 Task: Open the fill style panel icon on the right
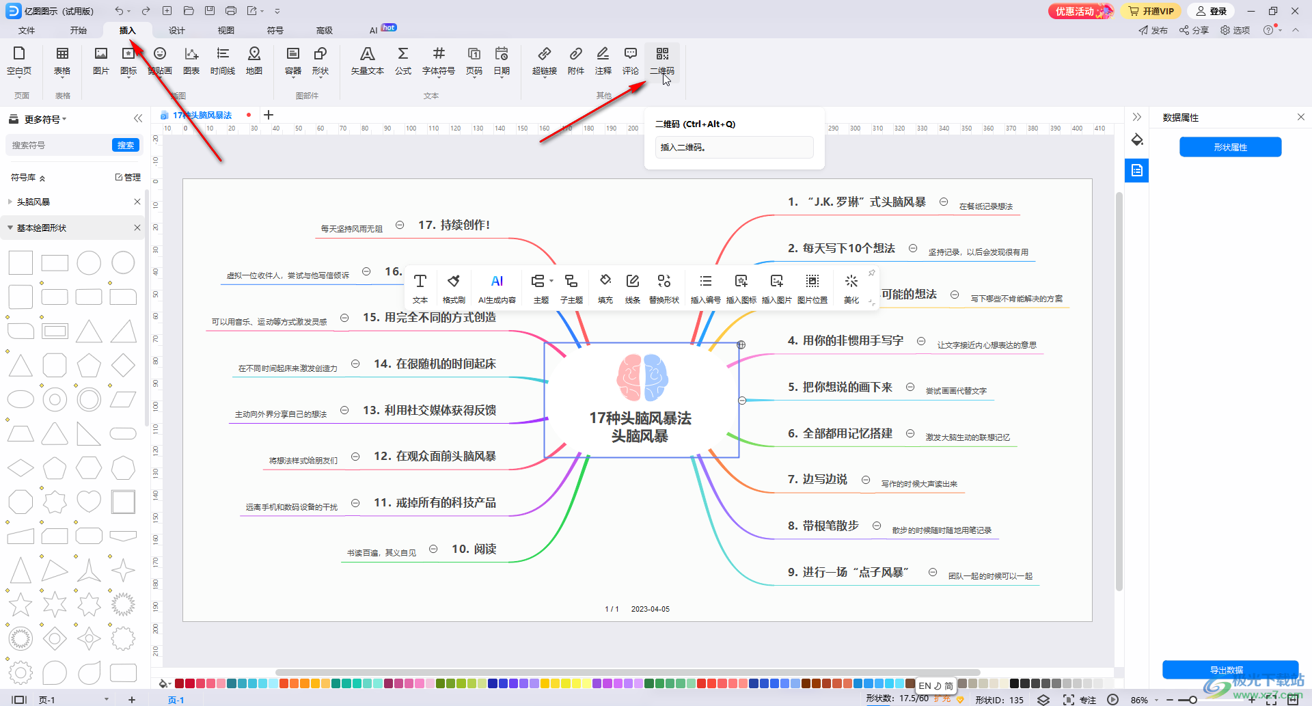(1137, 140)
